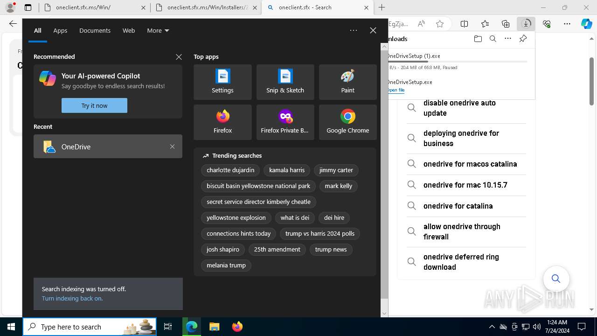Launch Firefox from Top apps

pos(222,122)
